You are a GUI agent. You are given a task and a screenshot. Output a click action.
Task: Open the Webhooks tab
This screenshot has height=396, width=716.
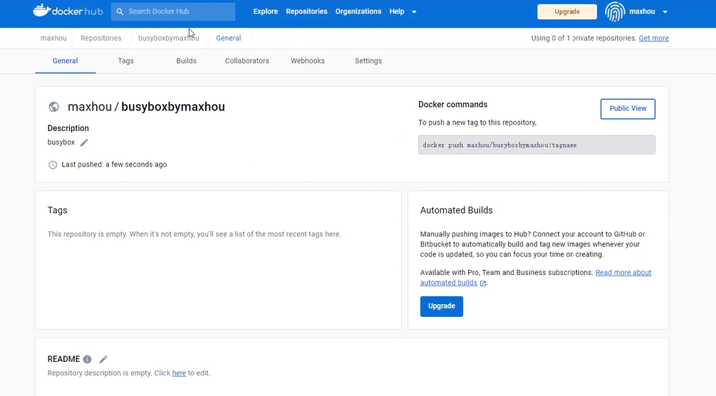(x=308, y=61)
